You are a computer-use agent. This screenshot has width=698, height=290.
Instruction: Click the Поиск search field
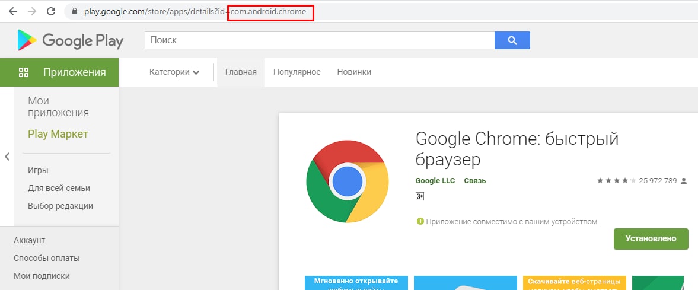[320, 40]
